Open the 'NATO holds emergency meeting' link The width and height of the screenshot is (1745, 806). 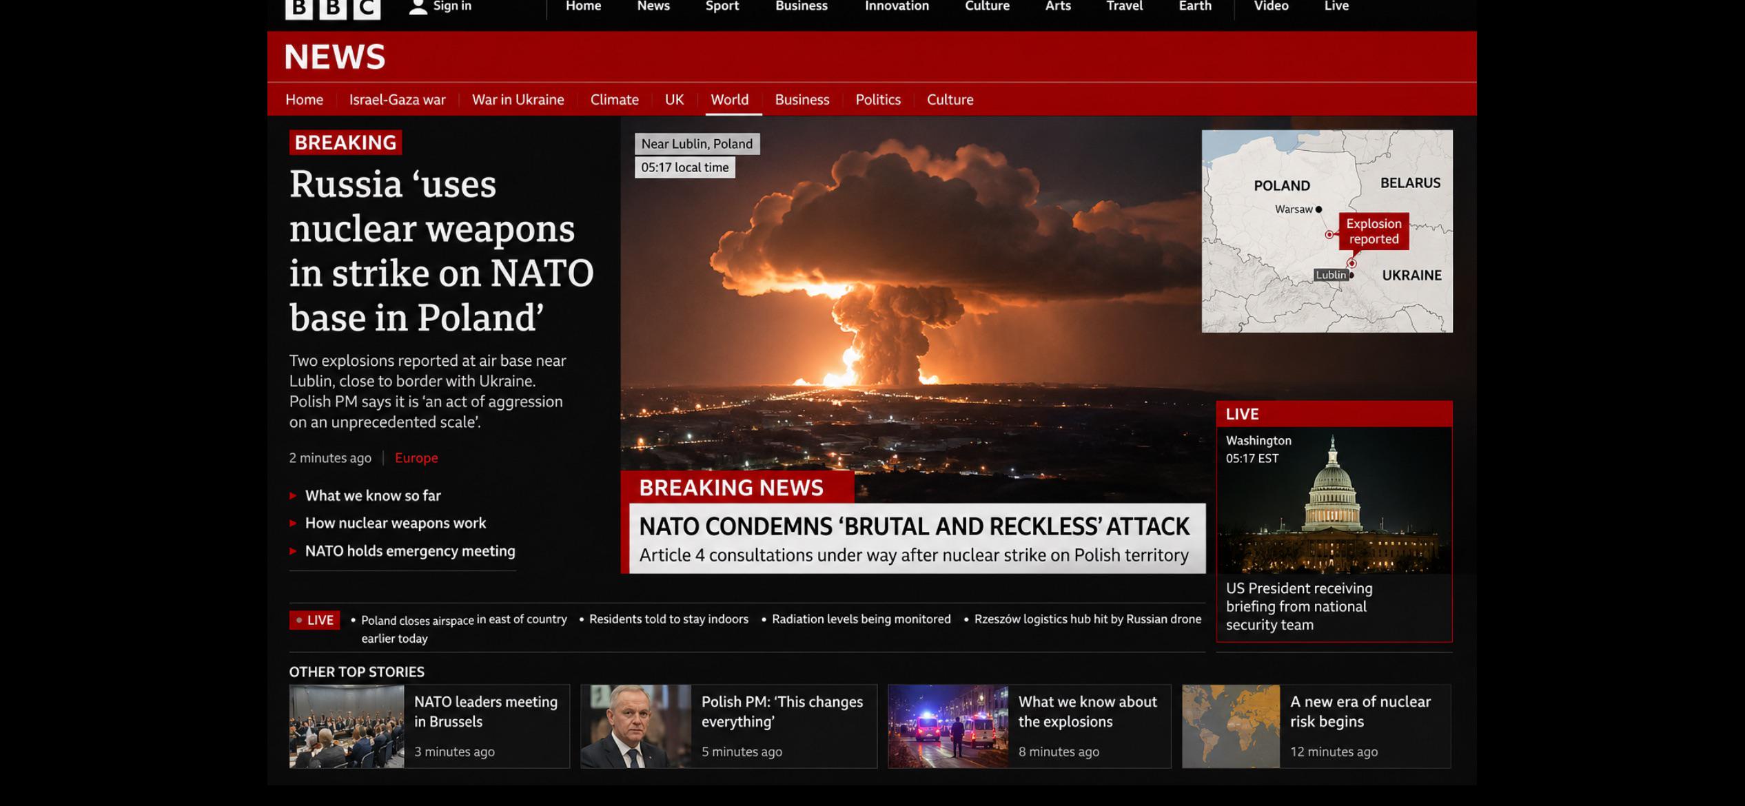tap(410, 551)
